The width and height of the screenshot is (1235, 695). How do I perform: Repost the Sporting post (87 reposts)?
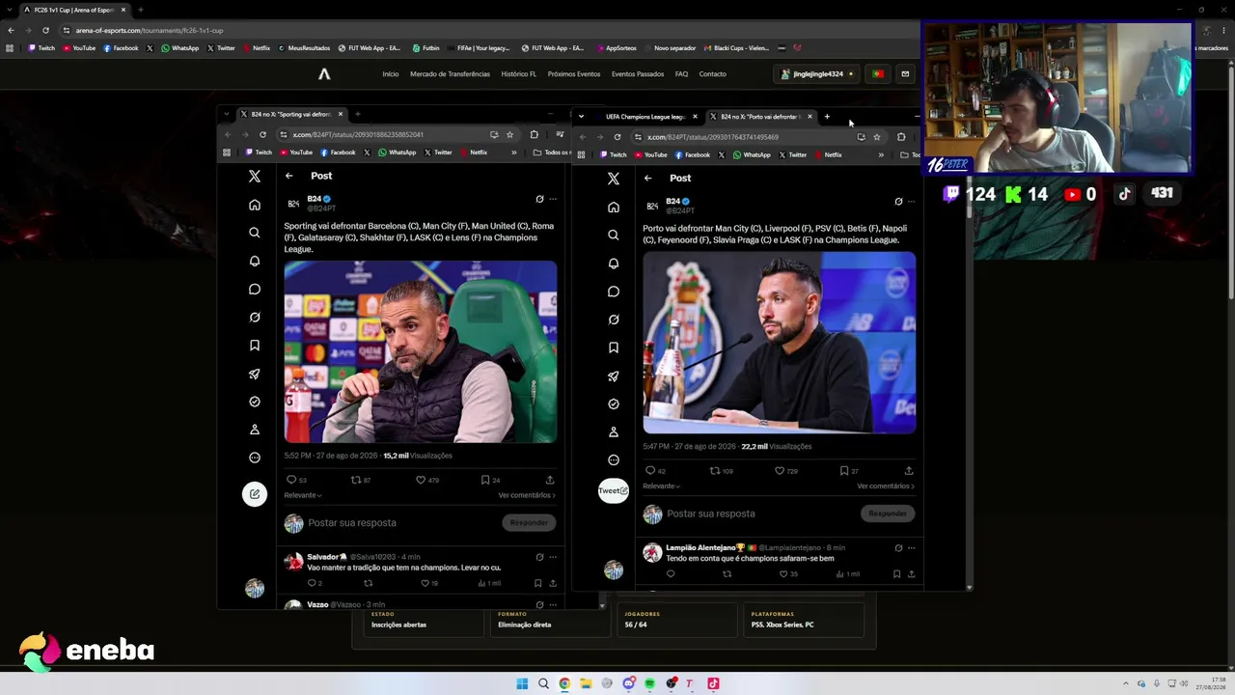click(x=360, y=480)
